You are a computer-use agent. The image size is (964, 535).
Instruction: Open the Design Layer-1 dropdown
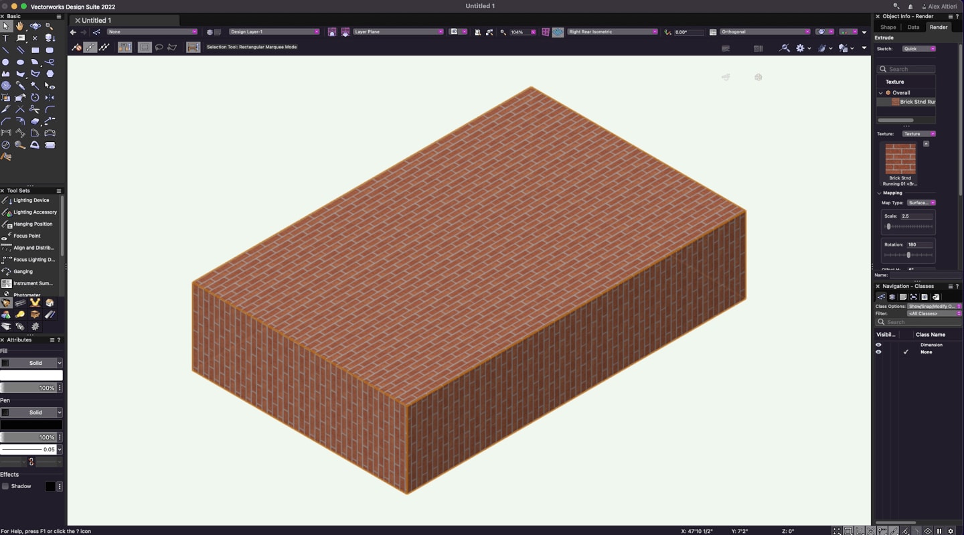pyautogui.click(x=274, y=32)
